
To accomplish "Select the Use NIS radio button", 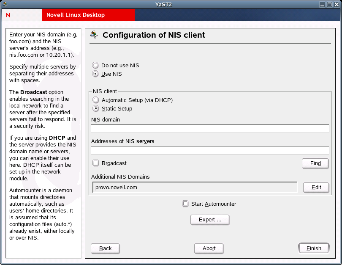I will (x=95, y=74).
